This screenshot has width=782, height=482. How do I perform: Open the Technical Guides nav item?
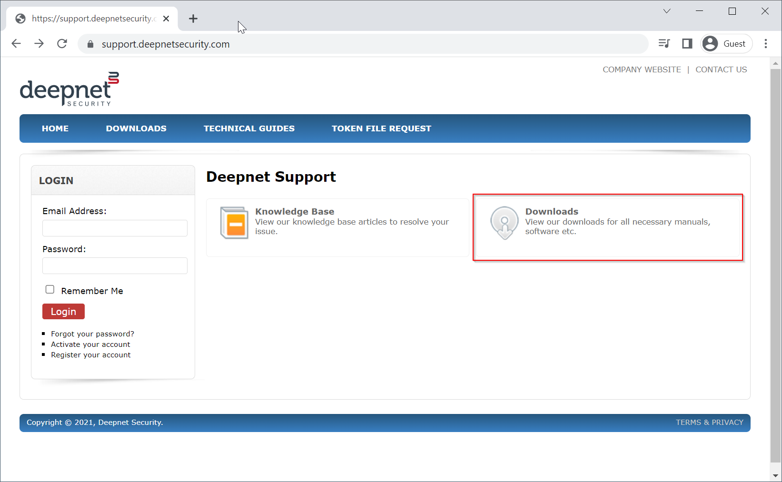pyautogui.click(x=249, y=128)
